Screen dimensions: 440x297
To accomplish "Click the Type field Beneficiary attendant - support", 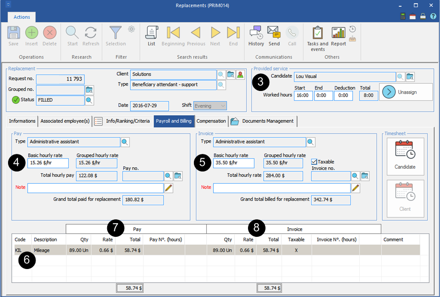I will (174, 85).
